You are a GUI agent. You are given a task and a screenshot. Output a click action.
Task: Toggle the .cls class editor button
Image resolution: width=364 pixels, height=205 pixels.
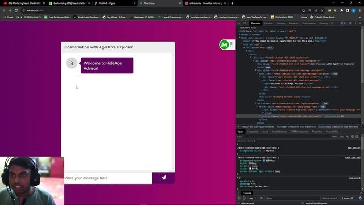[x=341, y=137]
